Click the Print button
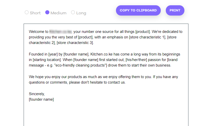This screenshot has width=200, height=126. tap(175, 11)
